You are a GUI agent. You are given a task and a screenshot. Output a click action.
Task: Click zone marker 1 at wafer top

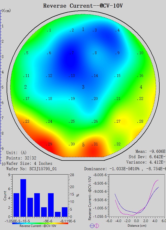83,29
